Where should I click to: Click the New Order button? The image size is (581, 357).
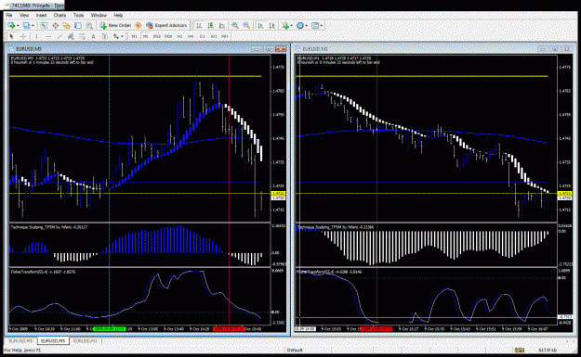pos(115,26)
